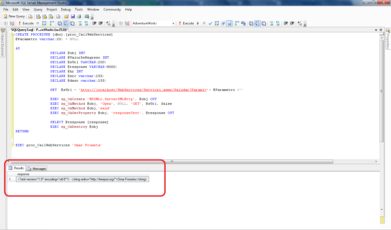Start an Analysis Services MDX query
Image resolution: width=391 pixels, height=230 pixels.
(38, 16)
